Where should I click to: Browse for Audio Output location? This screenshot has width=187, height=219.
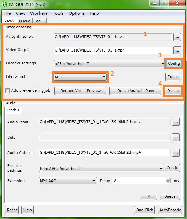[x=176, y=153]
